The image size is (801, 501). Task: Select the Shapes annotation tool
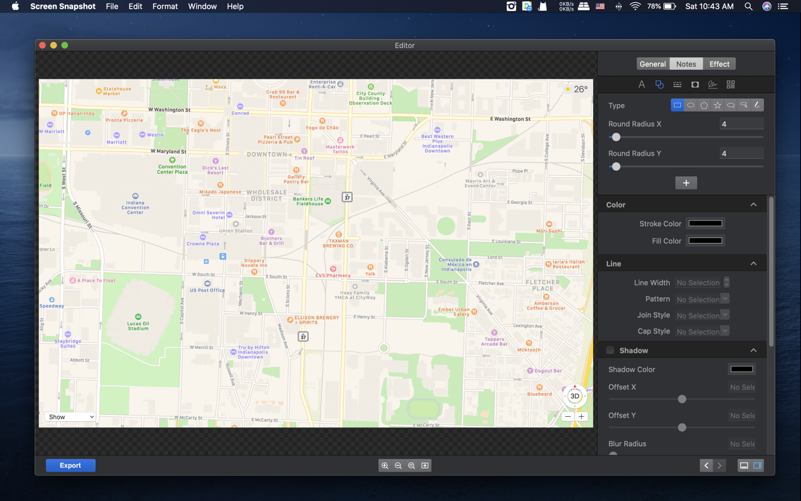click(x=660, y=84)
